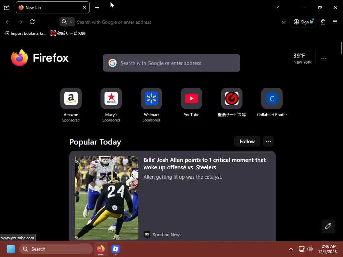Click the Firefox logo

tap(40, 58)
